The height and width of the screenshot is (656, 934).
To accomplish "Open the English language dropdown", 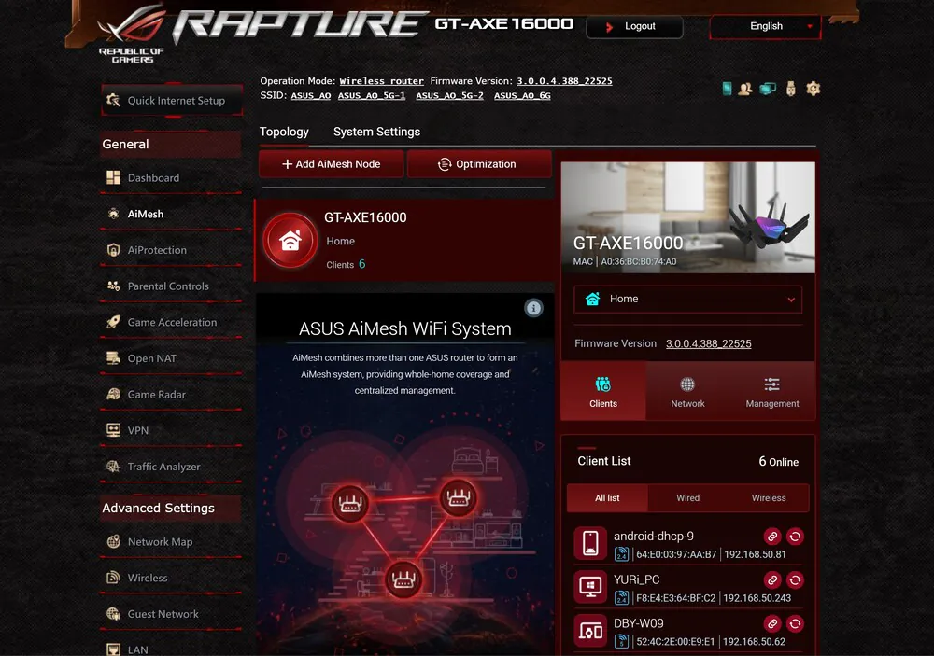I will pos(766,26).
